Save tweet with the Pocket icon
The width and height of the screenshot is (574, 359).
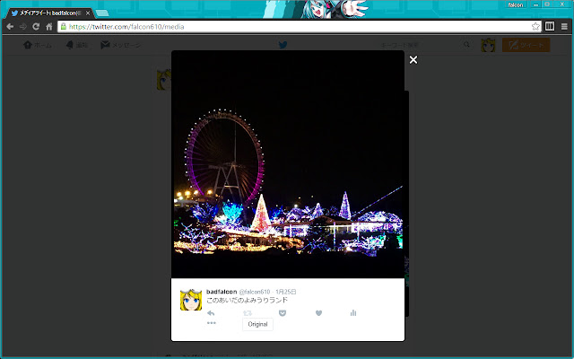pyautogui.click(x=283, y=313)
